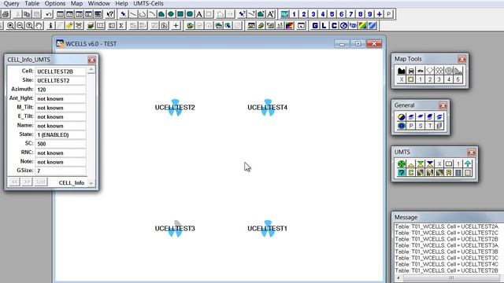Click the 'X' button in Map Tools panel
Image resolution: width=504 pixels, height=283 pixels.
click(x=402, y=79)
